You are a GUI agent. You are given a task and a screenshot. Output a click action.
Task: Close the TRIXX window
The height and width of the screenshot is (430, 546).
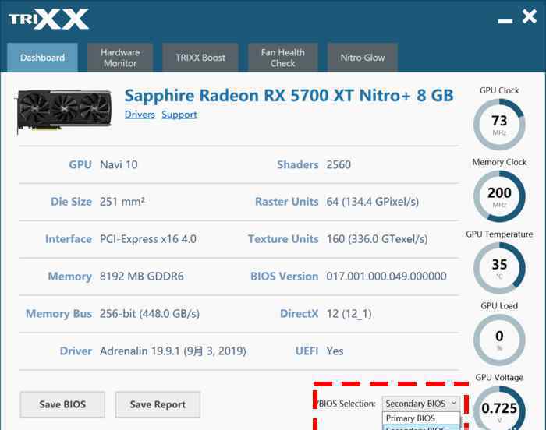tap(530, 16)
